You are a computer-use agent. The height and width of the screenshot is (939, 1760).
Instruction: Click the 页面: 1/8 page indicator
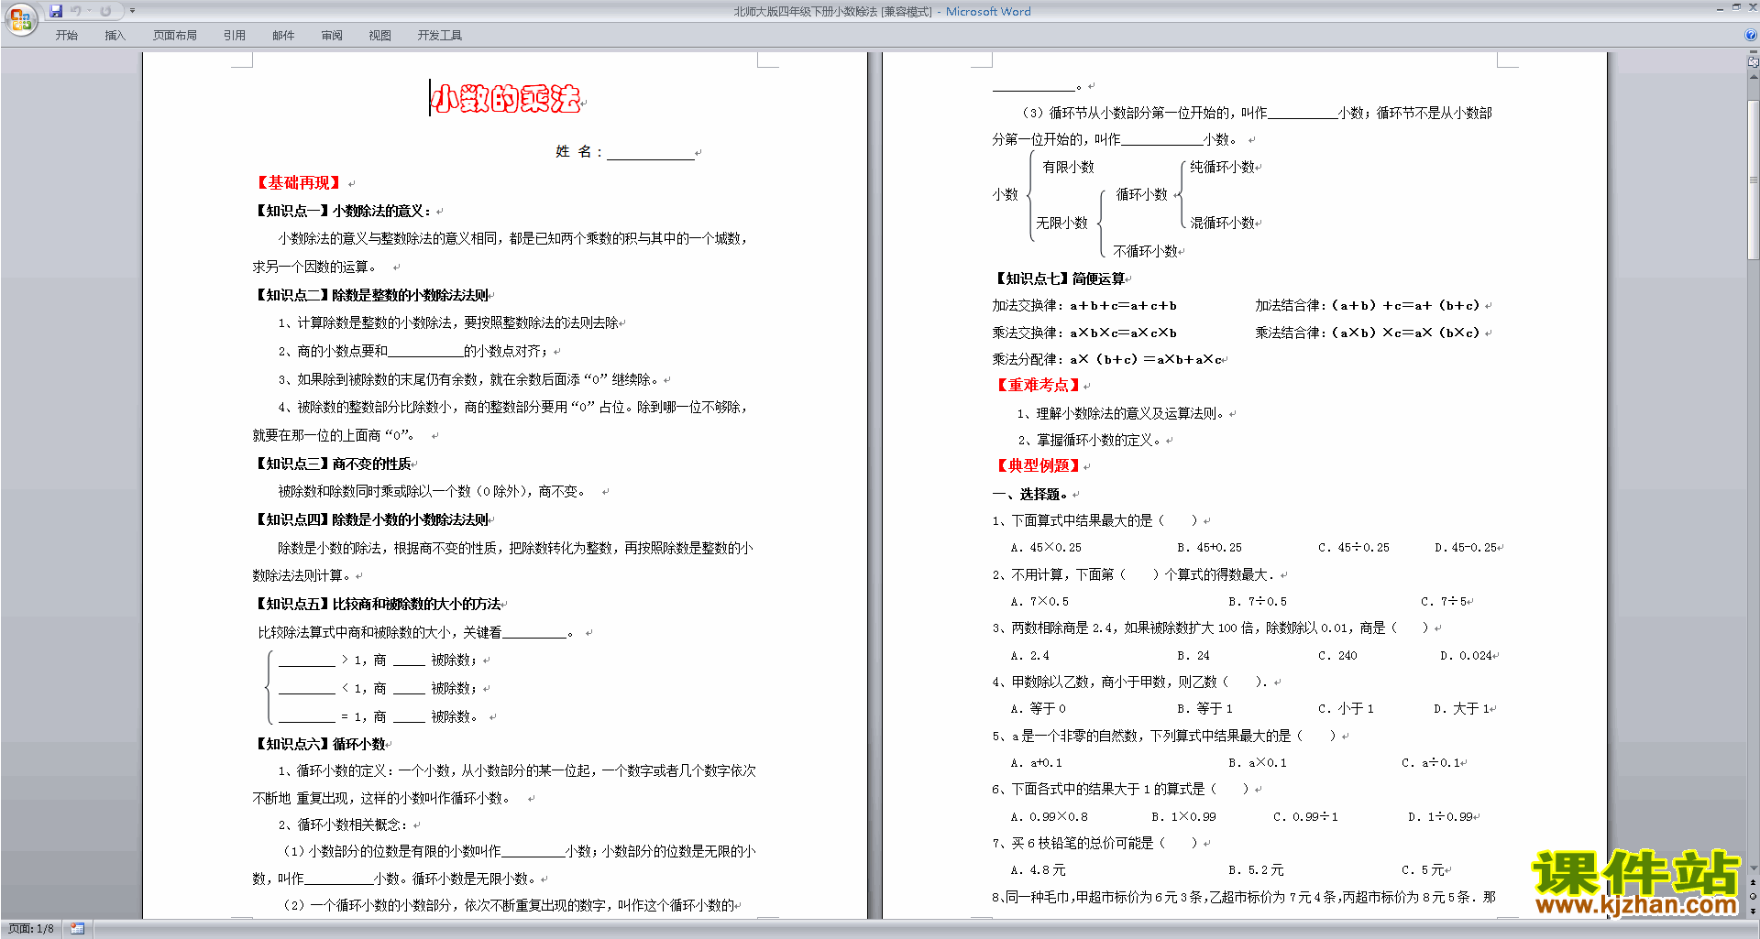[31, 929]
